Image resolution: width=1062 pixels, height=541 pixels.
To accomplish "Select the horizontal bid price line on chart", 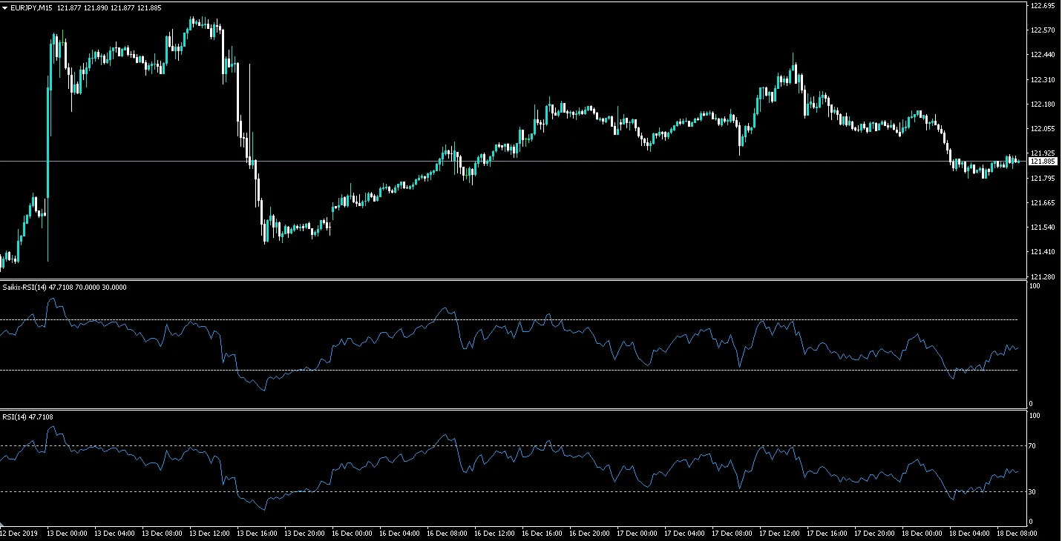I will click(x=371, y=161).
